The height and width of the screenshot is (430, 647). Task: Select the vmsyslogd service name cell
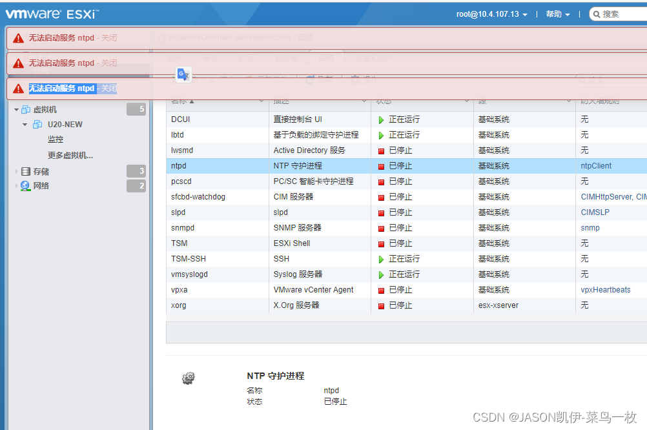click(x=218, y=274)
